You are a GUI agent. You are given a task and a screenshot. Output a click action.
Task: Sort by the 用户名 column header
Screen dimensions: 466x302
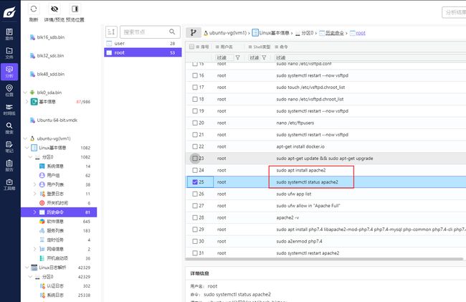pyautogui.click(x=224, y=47)
